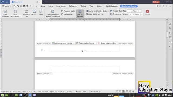The height and width of the screenshot is (97, 173).
Task: Click the Footer Section 2 label
Action: (x=44, y=44)
